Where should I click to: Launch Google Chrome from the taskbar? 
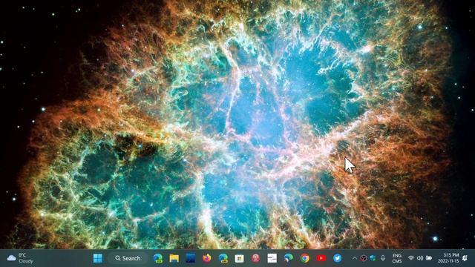(305, 258)
